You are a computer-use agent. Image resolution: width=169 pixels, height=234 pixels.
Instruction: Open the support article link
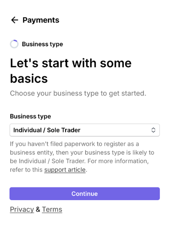tap(65, 170)
